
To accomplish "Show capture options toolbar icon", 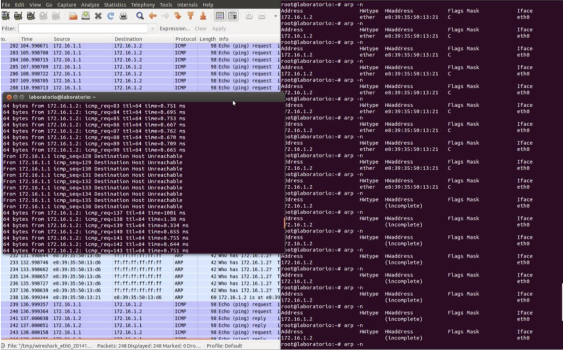I will click(x=18, y=16).
